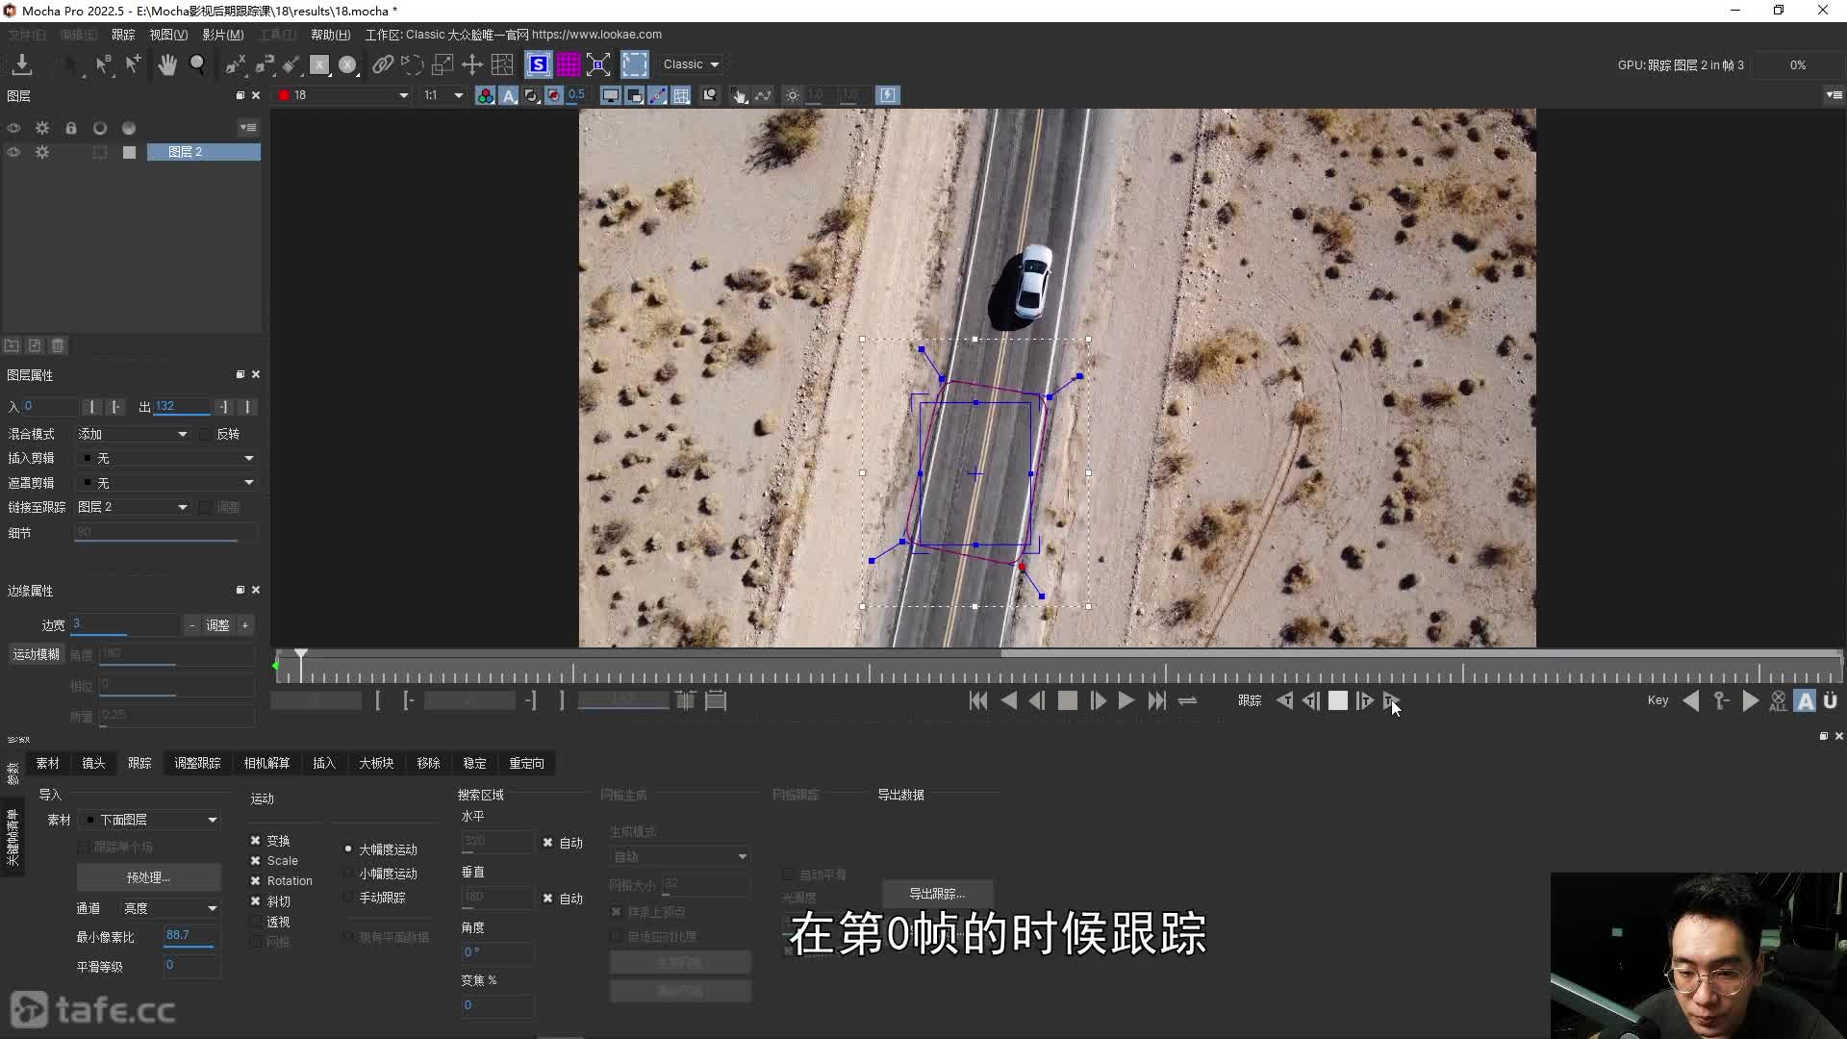Switch to the 调整跟踪 tab
Image resolution: width=1847 pixels, height=1039 pixels.
[197, 763]
